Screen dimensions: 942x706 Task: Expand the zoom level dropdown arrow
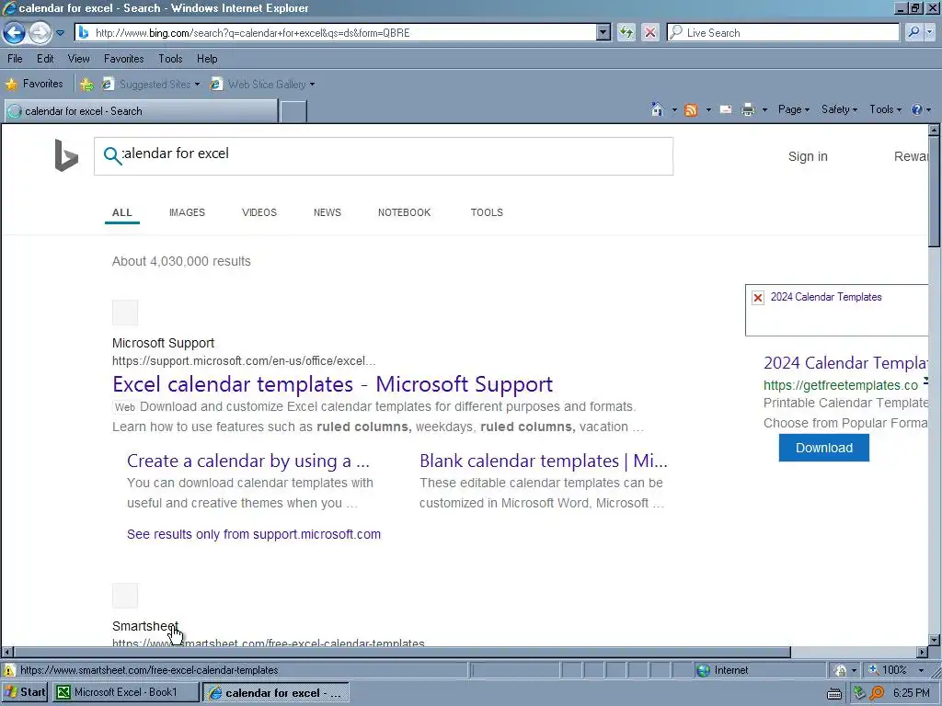pos(921,670)
